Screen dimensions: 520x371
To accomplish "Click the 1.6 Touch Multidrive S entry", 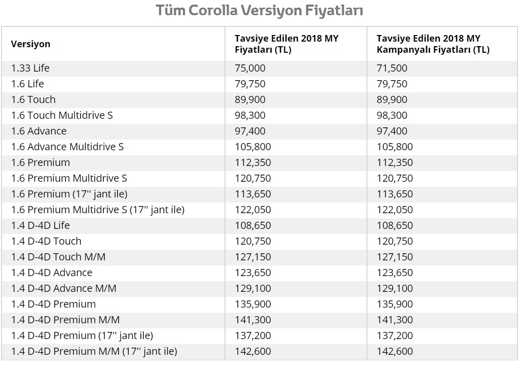I will point(62,115).
